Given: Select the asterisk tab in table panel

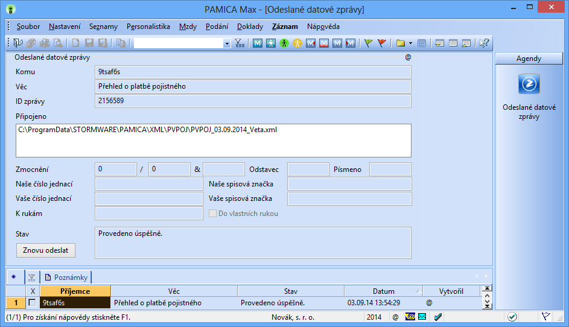Looking at the screenshot, I should 14,278.
